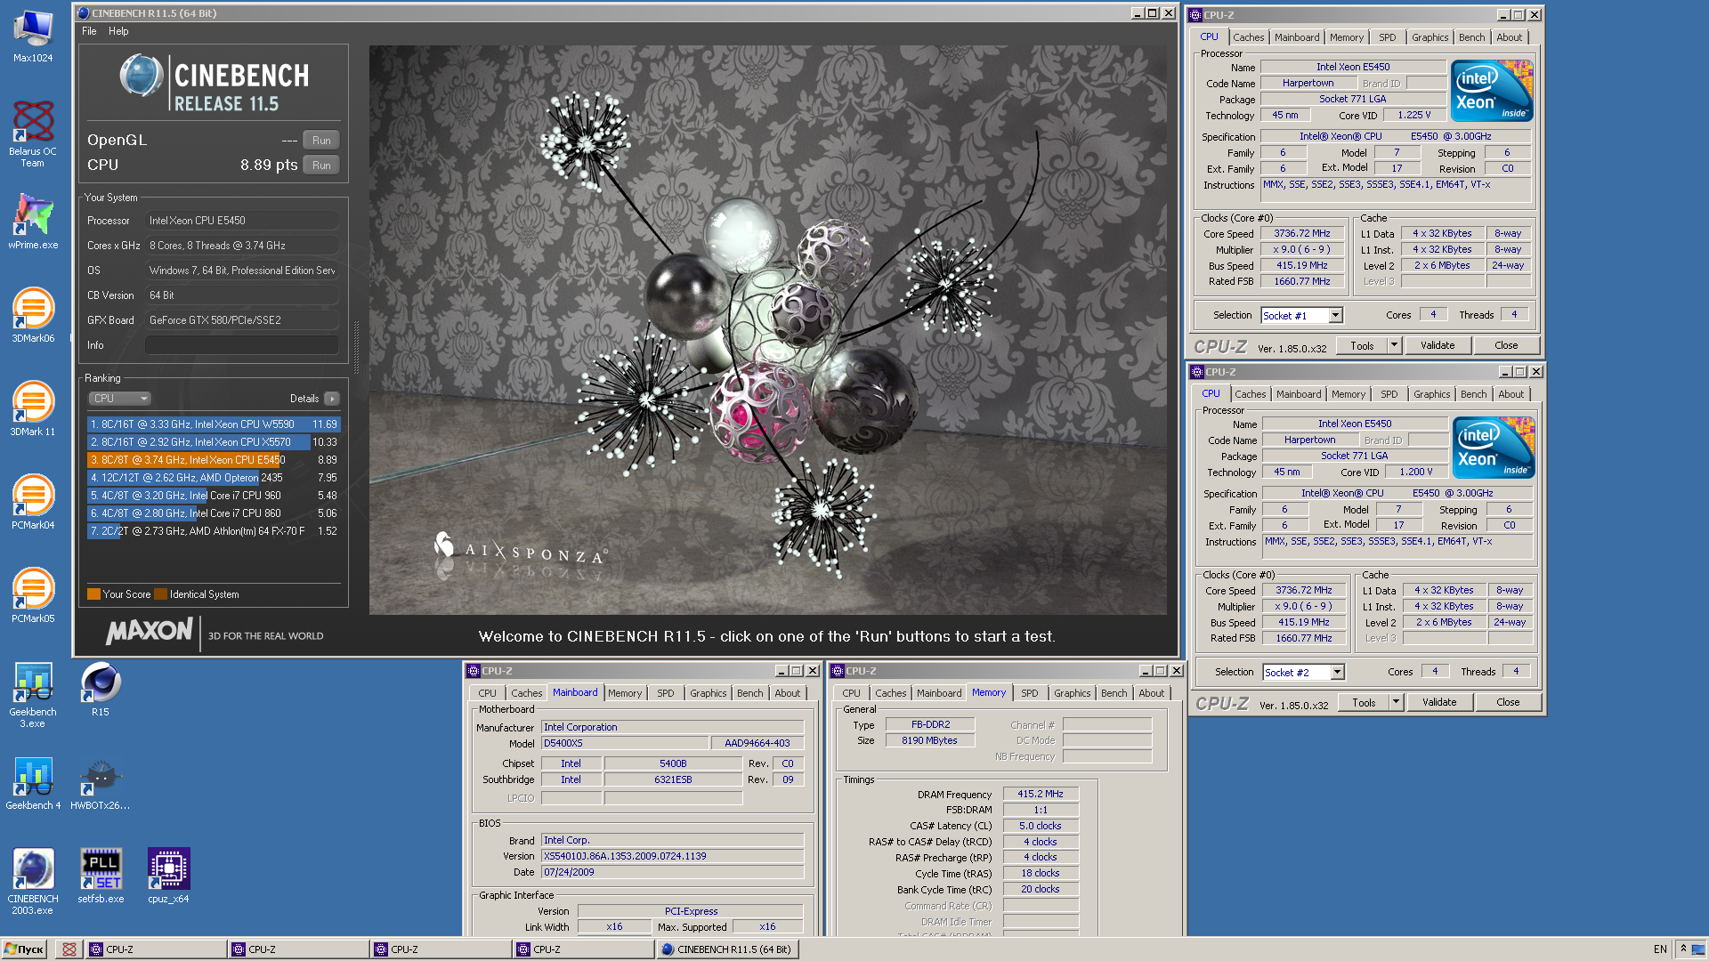This screenshot has height=961, width=1709.
Task: Launch the wPrime.exe desktop icon
Action: coord(33,222)
